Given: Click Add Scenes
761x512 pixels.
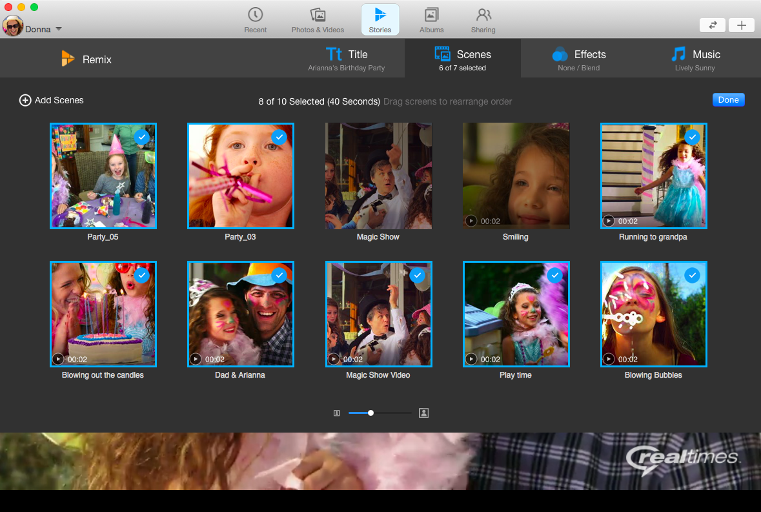Looking at the screenshot, I should [x=51, y=100].
